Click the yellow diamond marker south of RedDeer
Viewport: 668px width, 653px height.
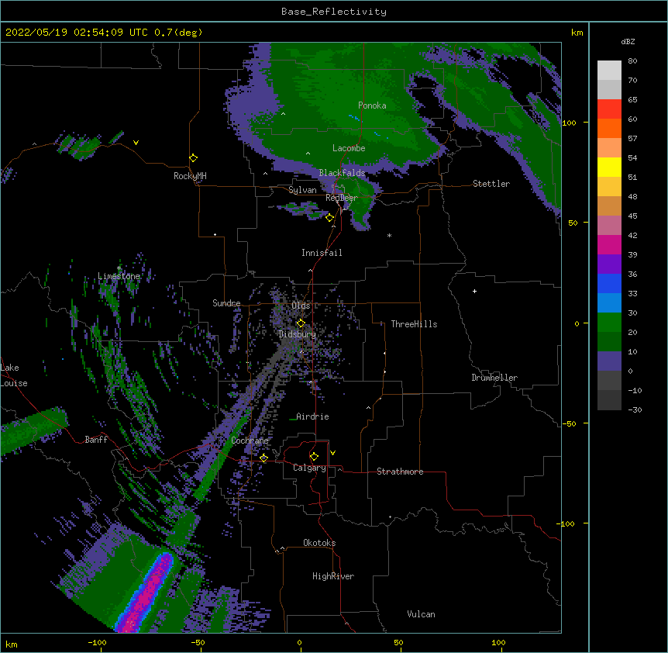tap(329, 218)
